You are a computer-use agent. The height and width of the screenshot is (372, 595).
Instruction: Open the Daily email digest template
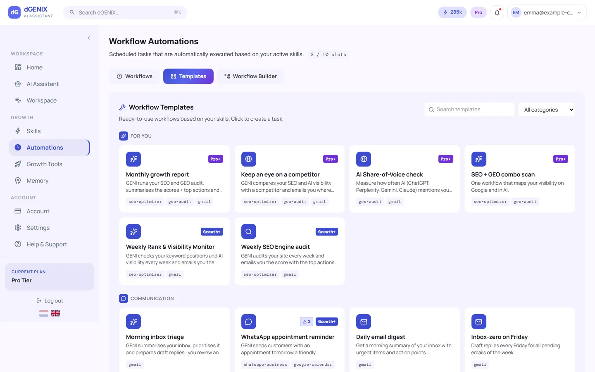tap(405, 340)
